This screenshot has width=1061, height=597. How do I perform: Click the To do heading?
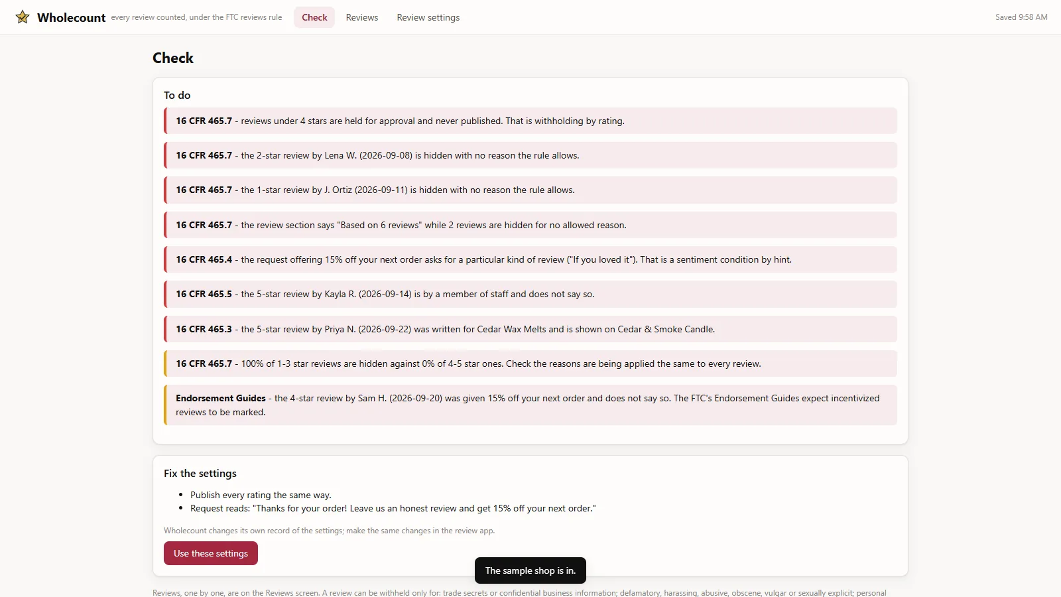click(x=177, y=95)
